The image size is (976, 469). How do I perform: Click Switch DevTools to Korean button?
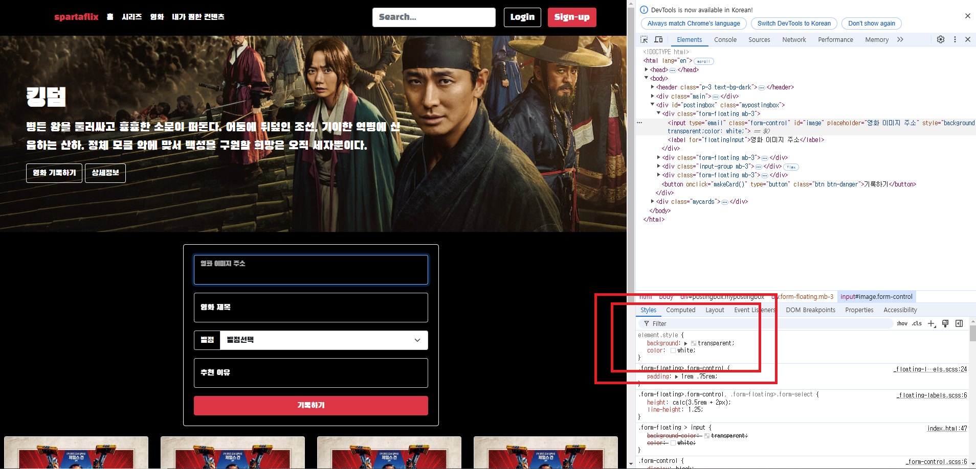pos(794,24)
